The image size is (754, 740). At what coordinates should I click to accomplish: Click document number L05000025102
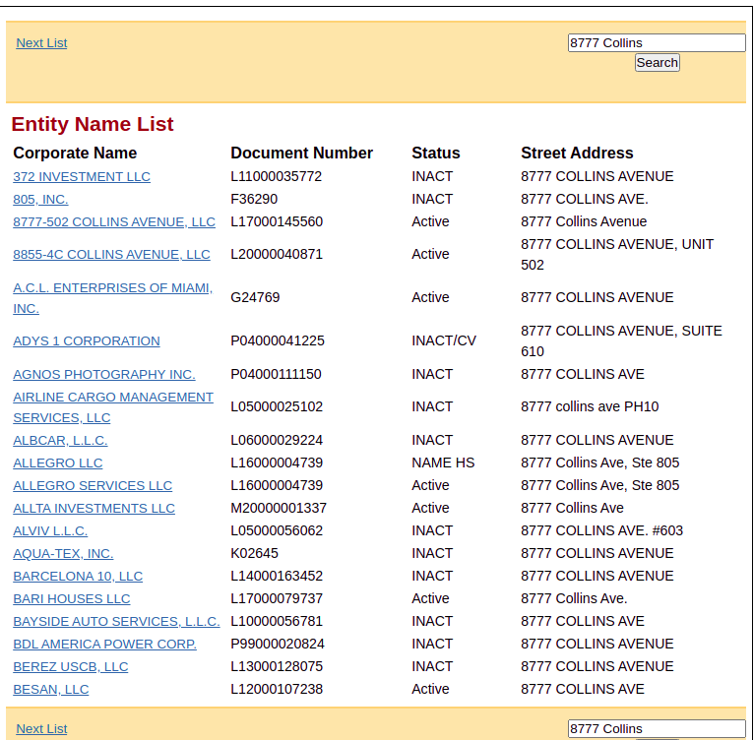277,406
